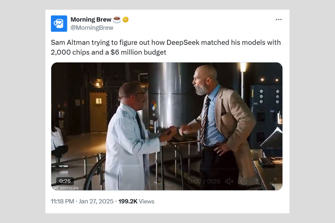Visit the @MorningBrew handle link
This screenshot has width=335, height=223.
tap(92, 28)
